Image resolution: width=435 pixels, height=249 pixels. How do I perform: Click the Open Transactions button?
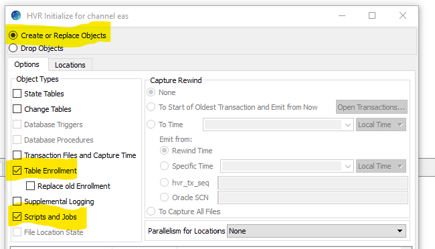pyautogui.click(x=371, y=107)
